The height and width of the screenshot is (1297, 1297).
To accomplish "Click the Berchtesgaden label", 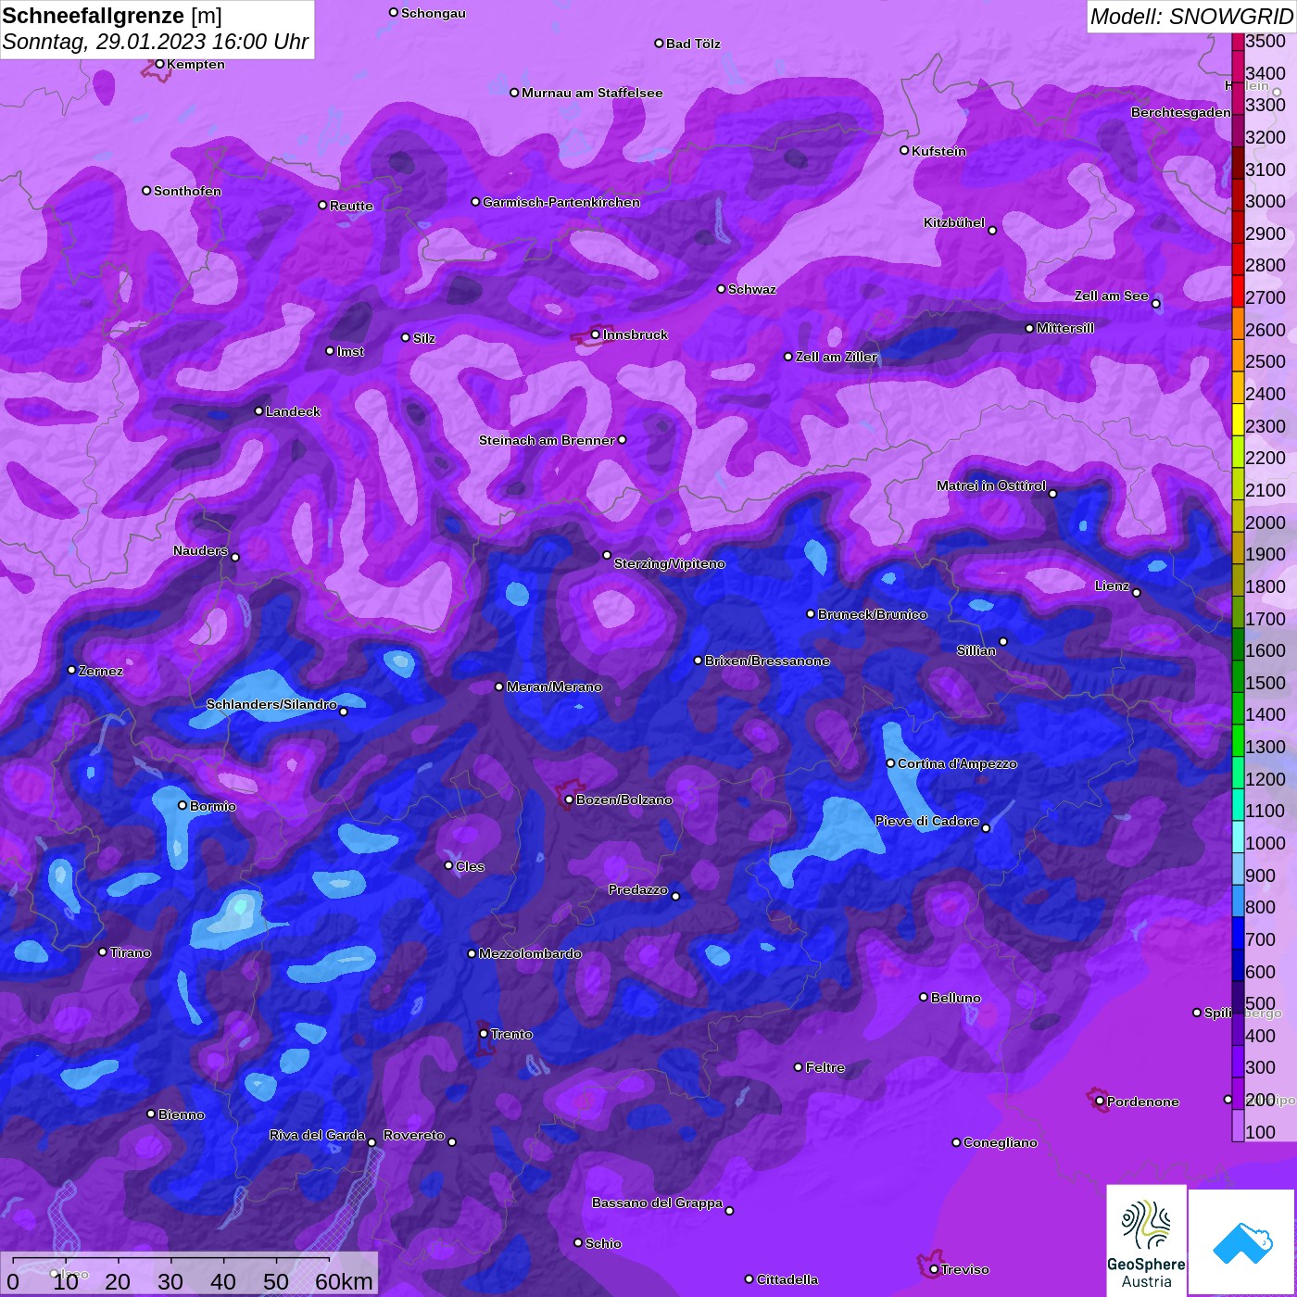I will pos(1181,112).
